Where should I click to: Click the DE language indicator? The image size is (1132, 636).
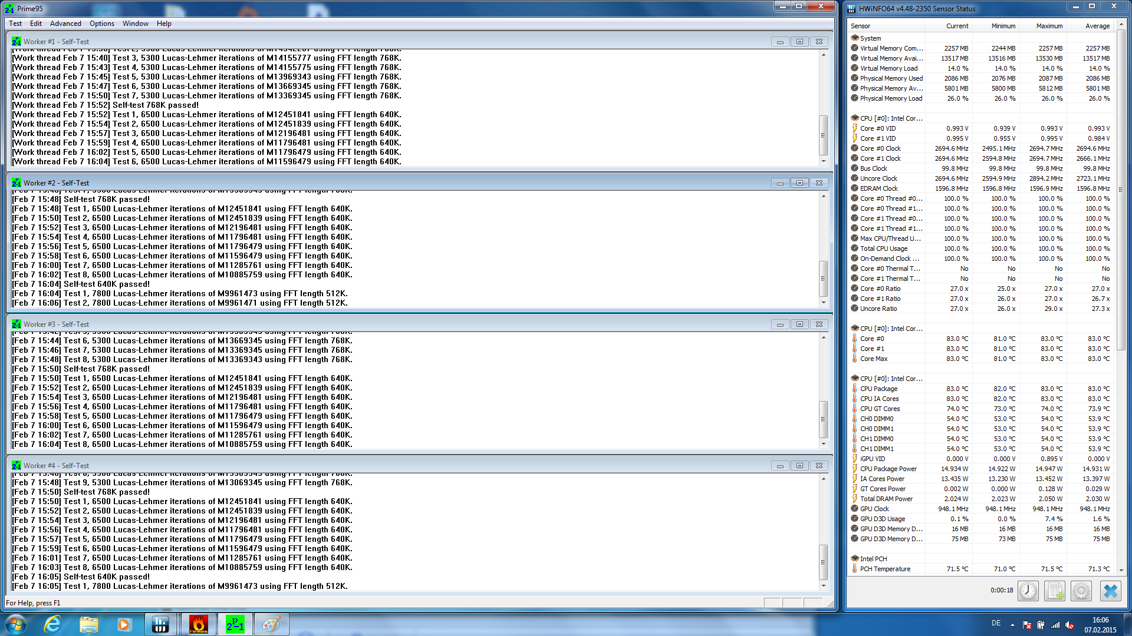(x=996, y=624)
